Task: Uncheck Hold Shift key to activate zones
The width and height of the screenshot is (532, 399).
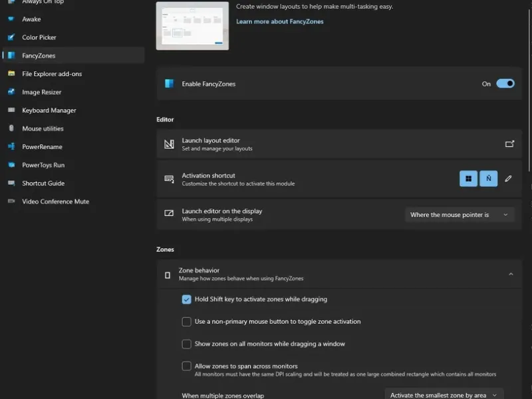Action: click(x=186, y=299)
